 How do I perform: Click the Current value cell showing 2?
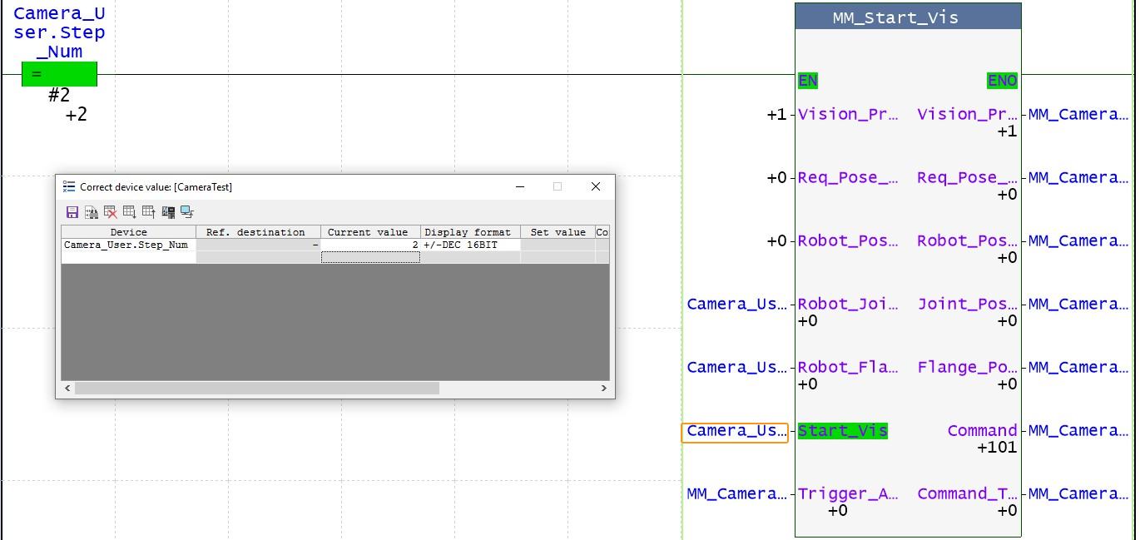pos(370,244)
